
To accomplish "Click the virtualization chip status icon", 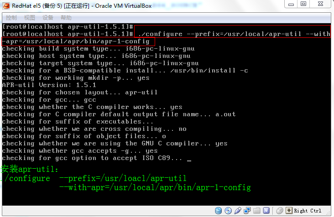I will [x=266, y=211].
